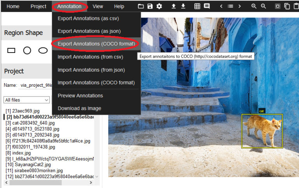Image resolution: width=299 pixels, height=188 pixels.
Task: Toggle image file list icon in the toolbar
Action: click(230, 6)
